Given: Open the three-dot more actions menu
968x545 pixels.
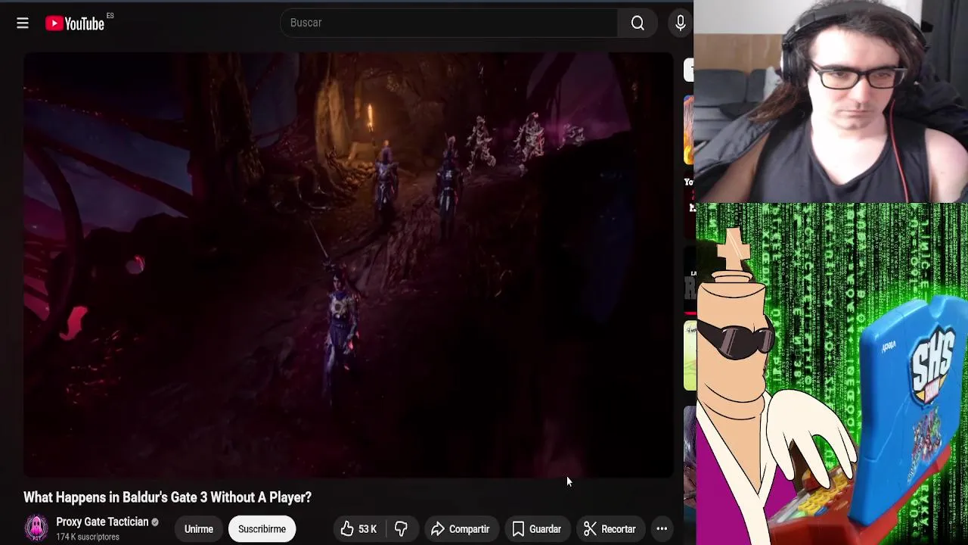Looking at the screenshot, I should 662,529.
